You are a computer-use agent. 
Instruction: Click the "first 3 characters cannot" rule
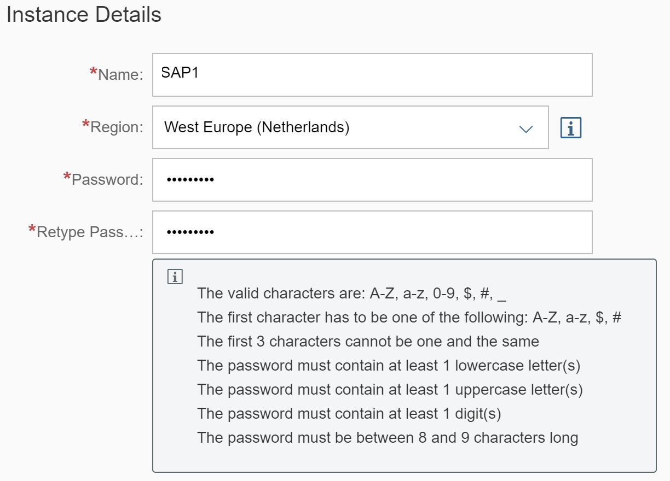(x=368, y=342)
